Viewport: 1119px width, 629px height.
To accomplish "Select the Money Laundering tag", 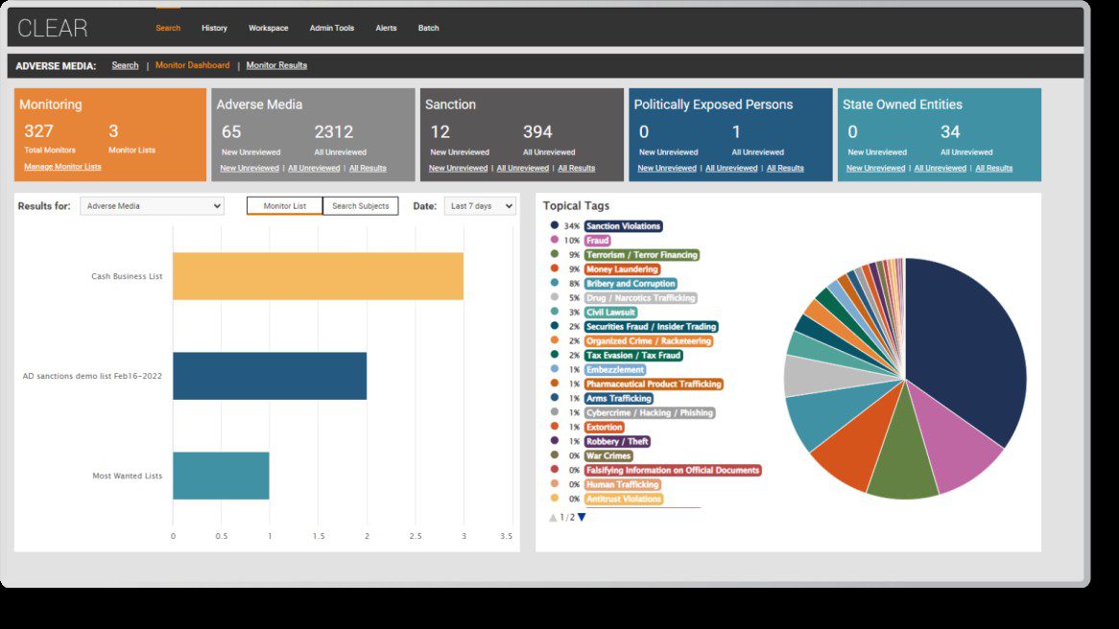I will 622,269.
